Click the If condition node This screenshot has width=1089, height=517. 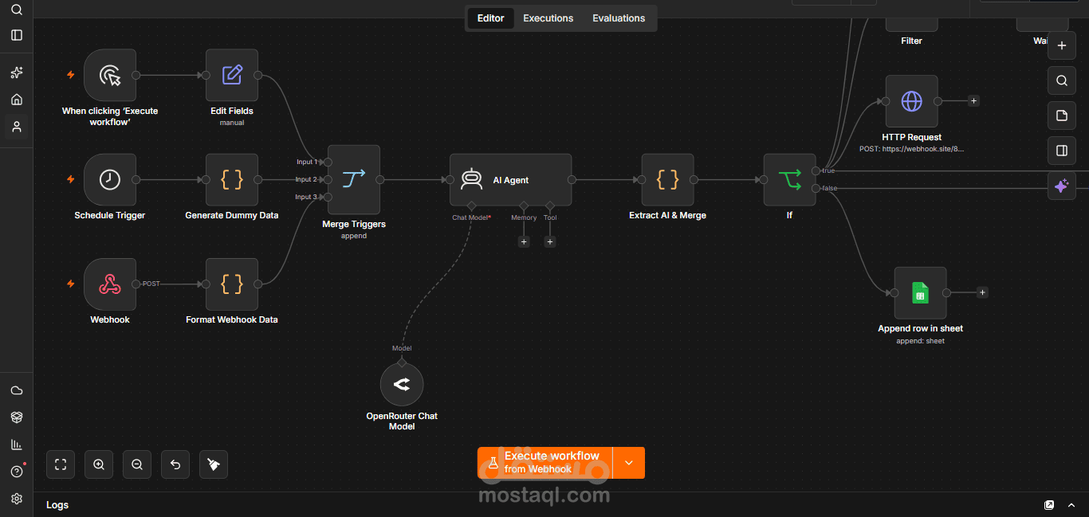[x=789, y=180]
